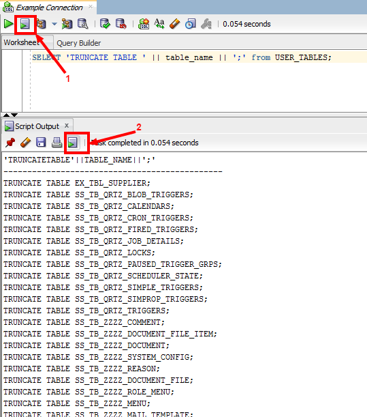The image size is (367, 417).
Task: Click inside the SQL editor on USER_TABLES
Action: tap(303, 57)
